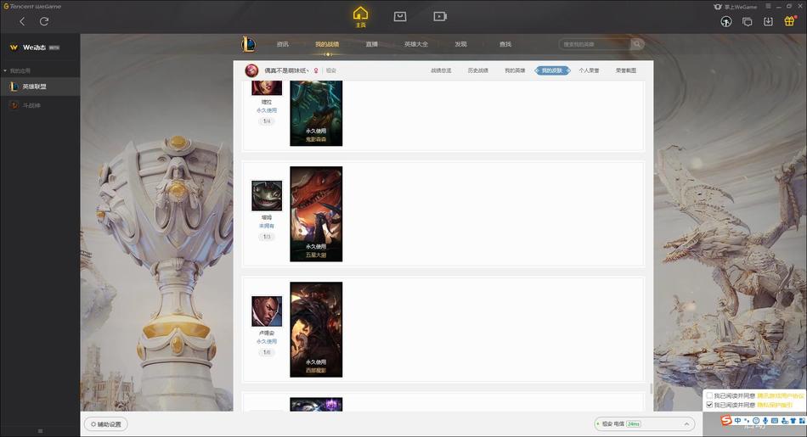Refresh the page with the reload icon
The height and width of the screenshot is (437, 807).
tap(44, 21)
